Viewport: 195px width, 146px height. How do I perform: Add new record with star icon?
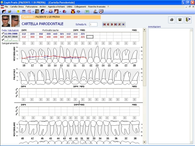coord(123,25)
